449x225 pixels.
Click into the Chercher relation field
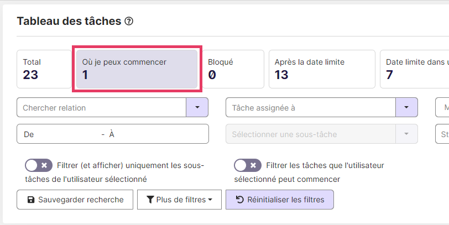pos(101,107)
